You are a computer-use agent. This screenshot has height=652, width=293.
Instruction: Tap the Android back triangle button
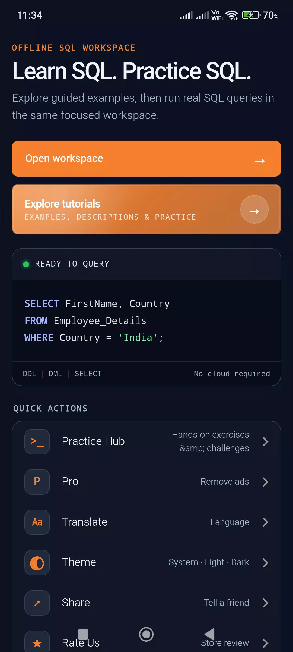pos(209,634)
